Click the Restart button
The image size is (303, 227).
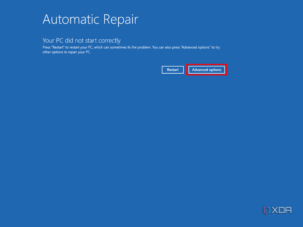coord(173,70)
